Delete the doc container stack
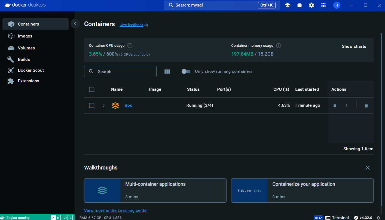 click(x=366, y=106)
